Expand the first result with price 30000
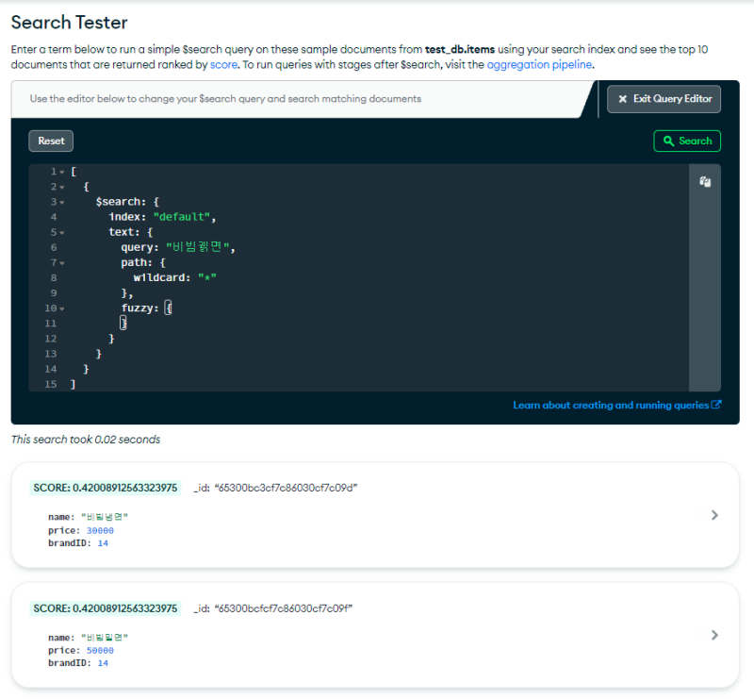The image size is (754, 699). click(x=714, y=515)
